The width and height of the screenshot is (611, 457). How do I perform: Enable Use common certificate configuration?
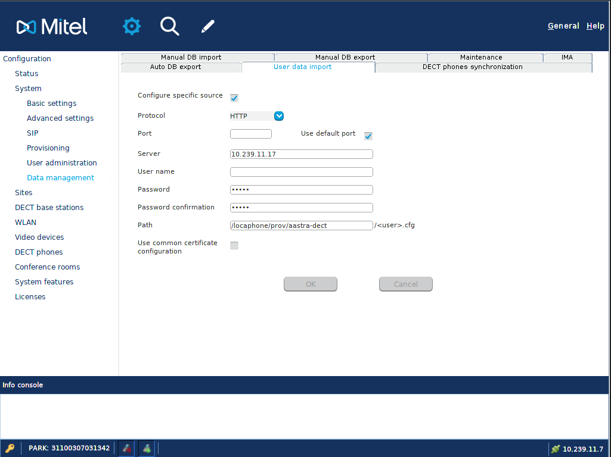234,246
